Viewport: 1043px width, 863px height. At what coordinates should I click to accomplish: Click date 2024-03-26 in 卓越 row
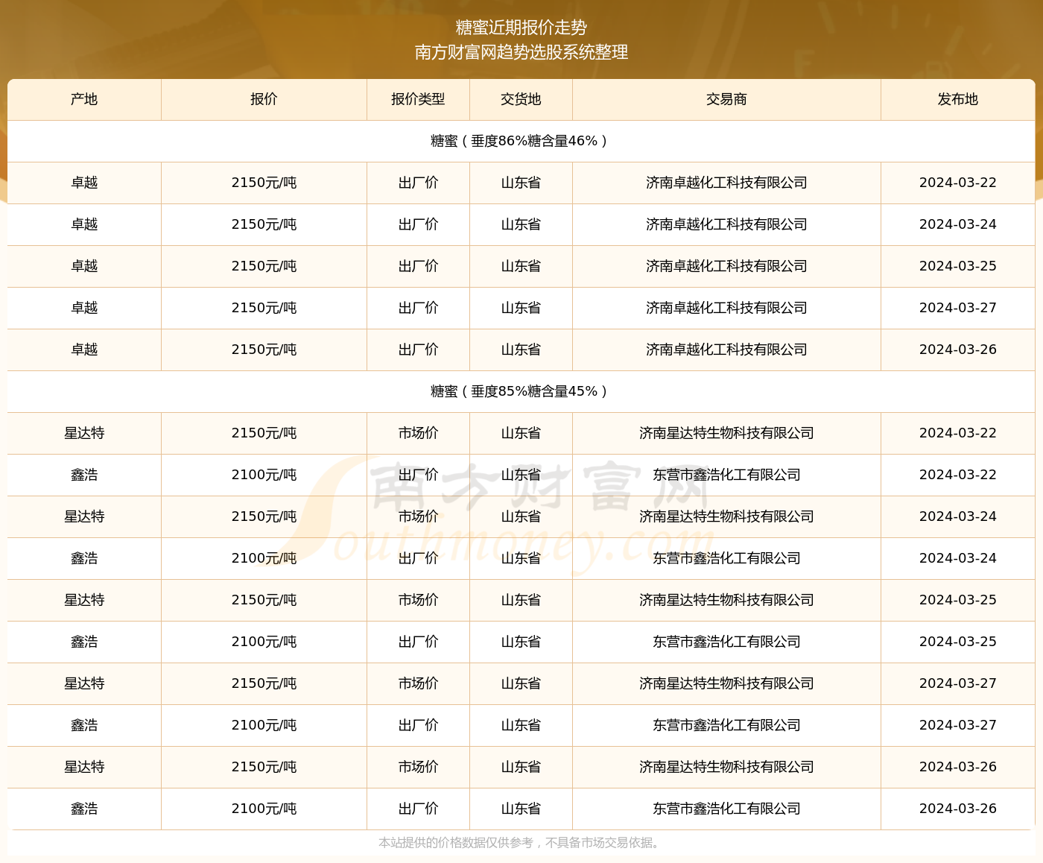tap(957, 350)
